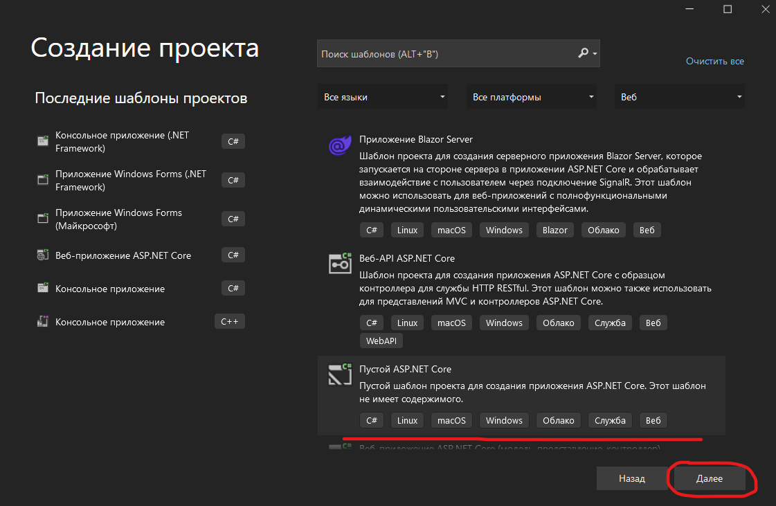776x506 pixels.
Task: Click the Далее button
Action: pos(709,478)
